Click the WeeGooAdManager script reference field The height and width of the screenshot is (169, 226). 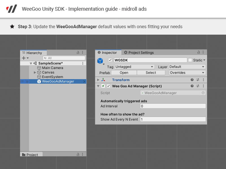click(173, 93)
